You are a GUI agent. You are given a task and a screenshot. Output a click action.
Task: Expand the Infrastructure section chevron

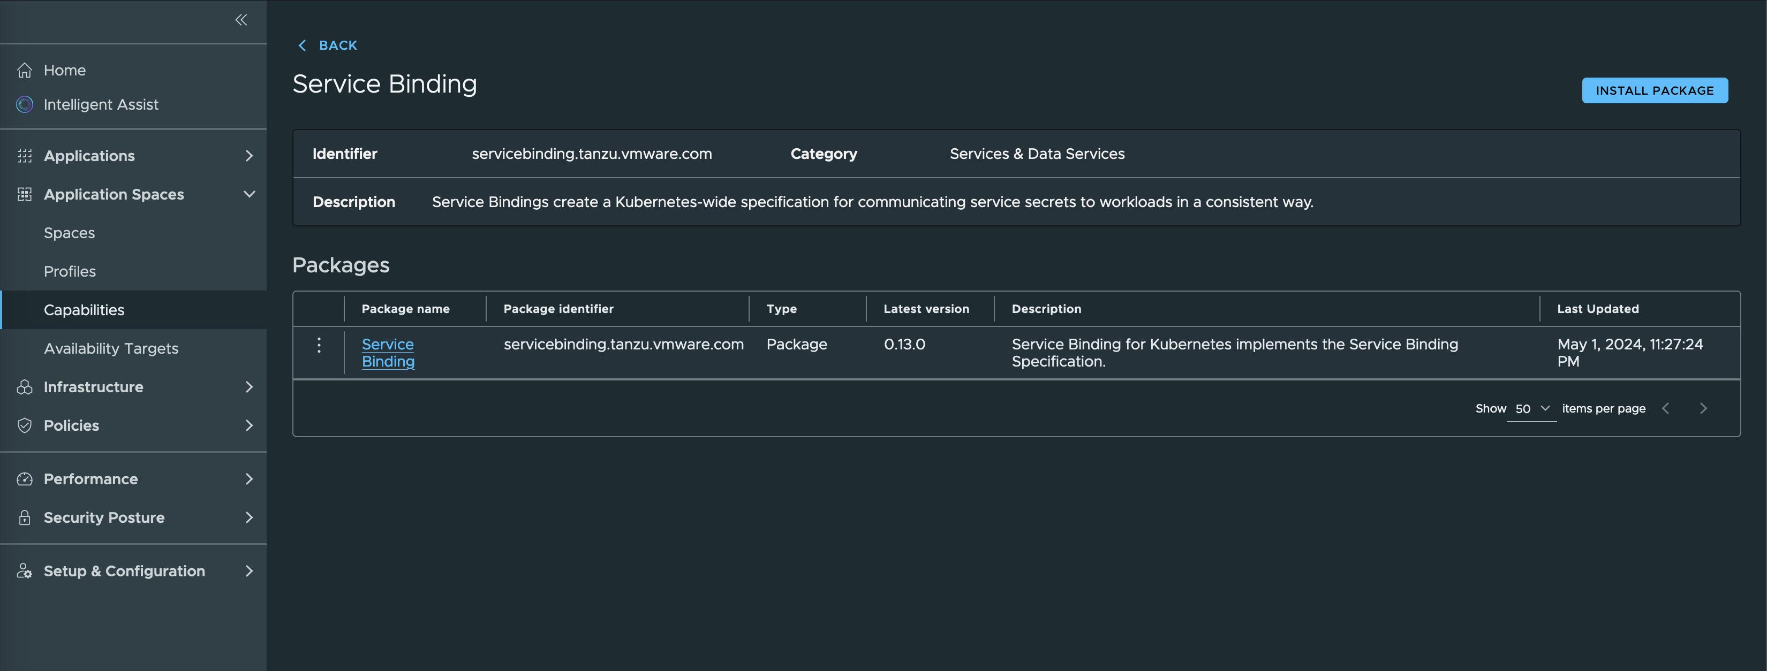[249, 386]
